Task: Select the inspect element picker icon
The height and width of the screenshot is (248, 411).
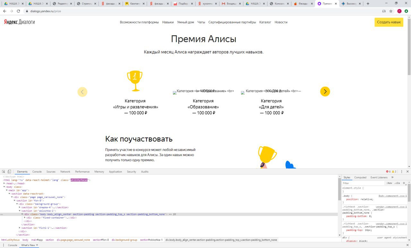Action: pos(4,172)
